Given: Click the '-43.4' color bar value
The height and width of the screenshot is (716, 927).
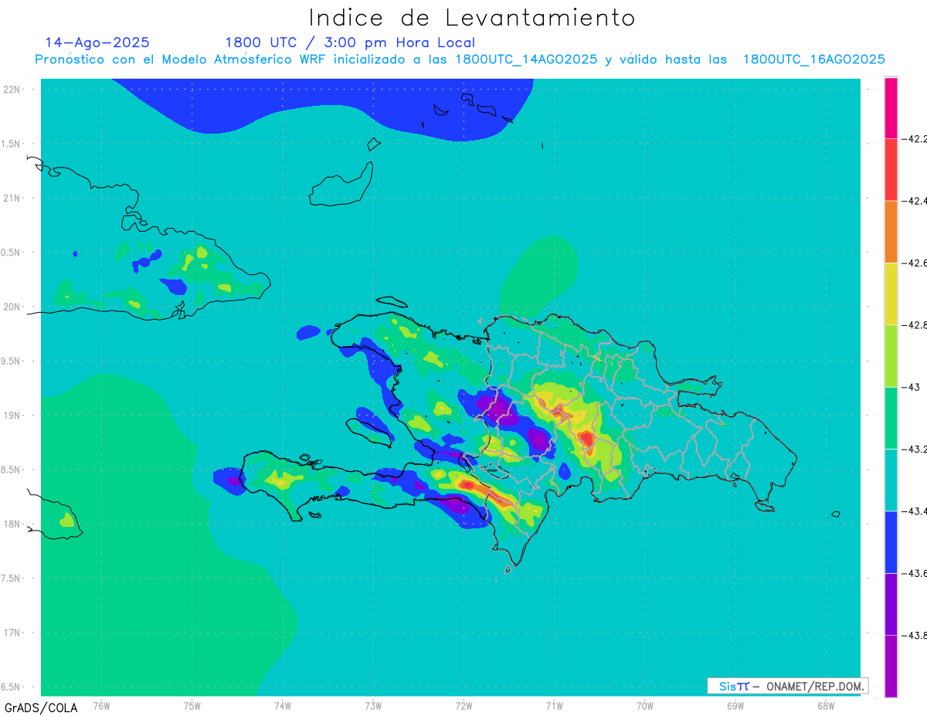Looking at the screenshot, I should [915, 511].
